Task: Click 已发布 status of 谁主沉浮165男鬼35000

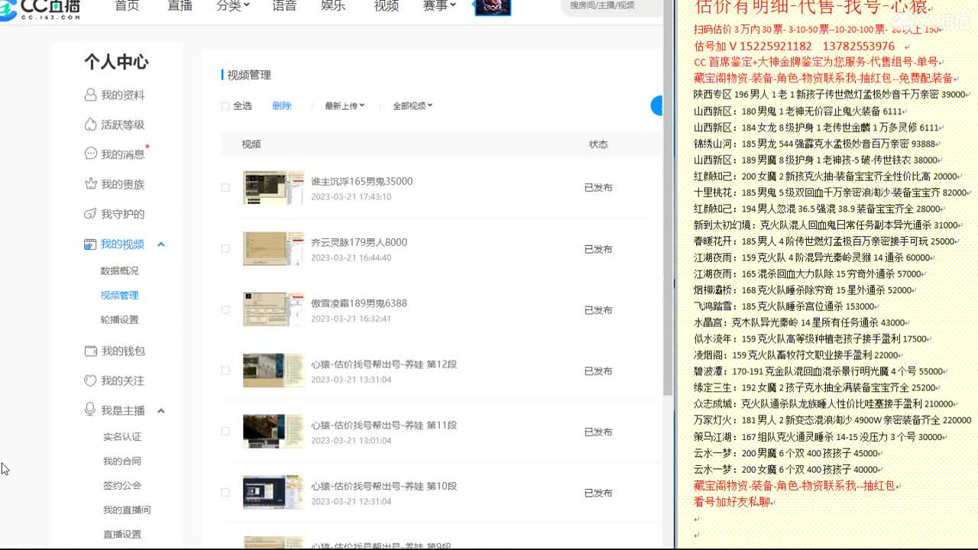Action: click(x=598, y=188)
